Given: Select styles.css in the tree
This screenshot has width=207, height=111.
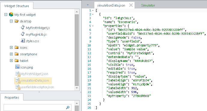Looking at the screenshot, I should pos(32,41).
